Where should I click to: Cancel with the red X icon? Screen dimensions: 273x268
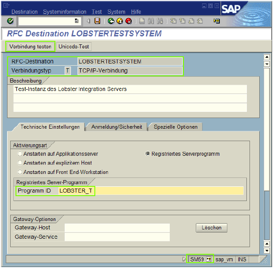click(129, 21)
